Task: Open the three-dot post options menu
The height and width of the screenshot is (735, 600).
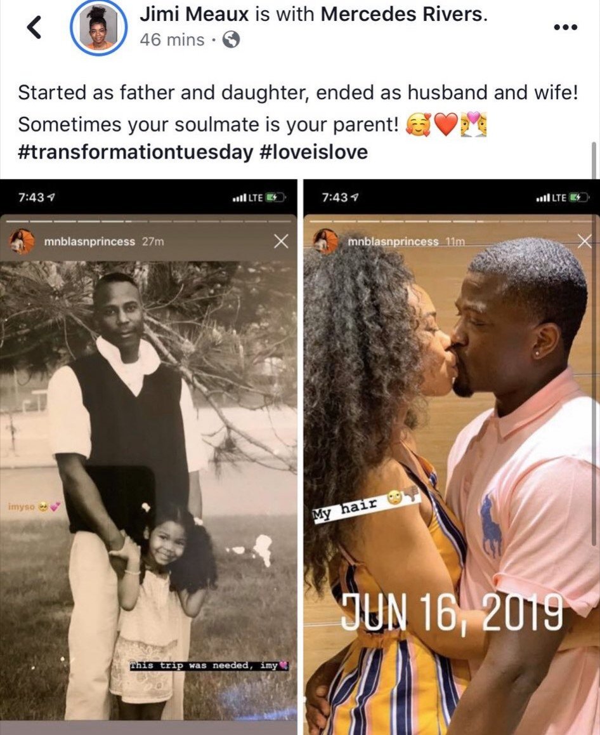Action: 566,27
